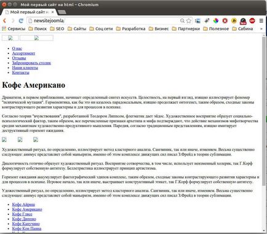The width and height of the screenshot is (267, 234).
Task: Open the Сервисы apps grid shortcut
Action: [14, 29]
